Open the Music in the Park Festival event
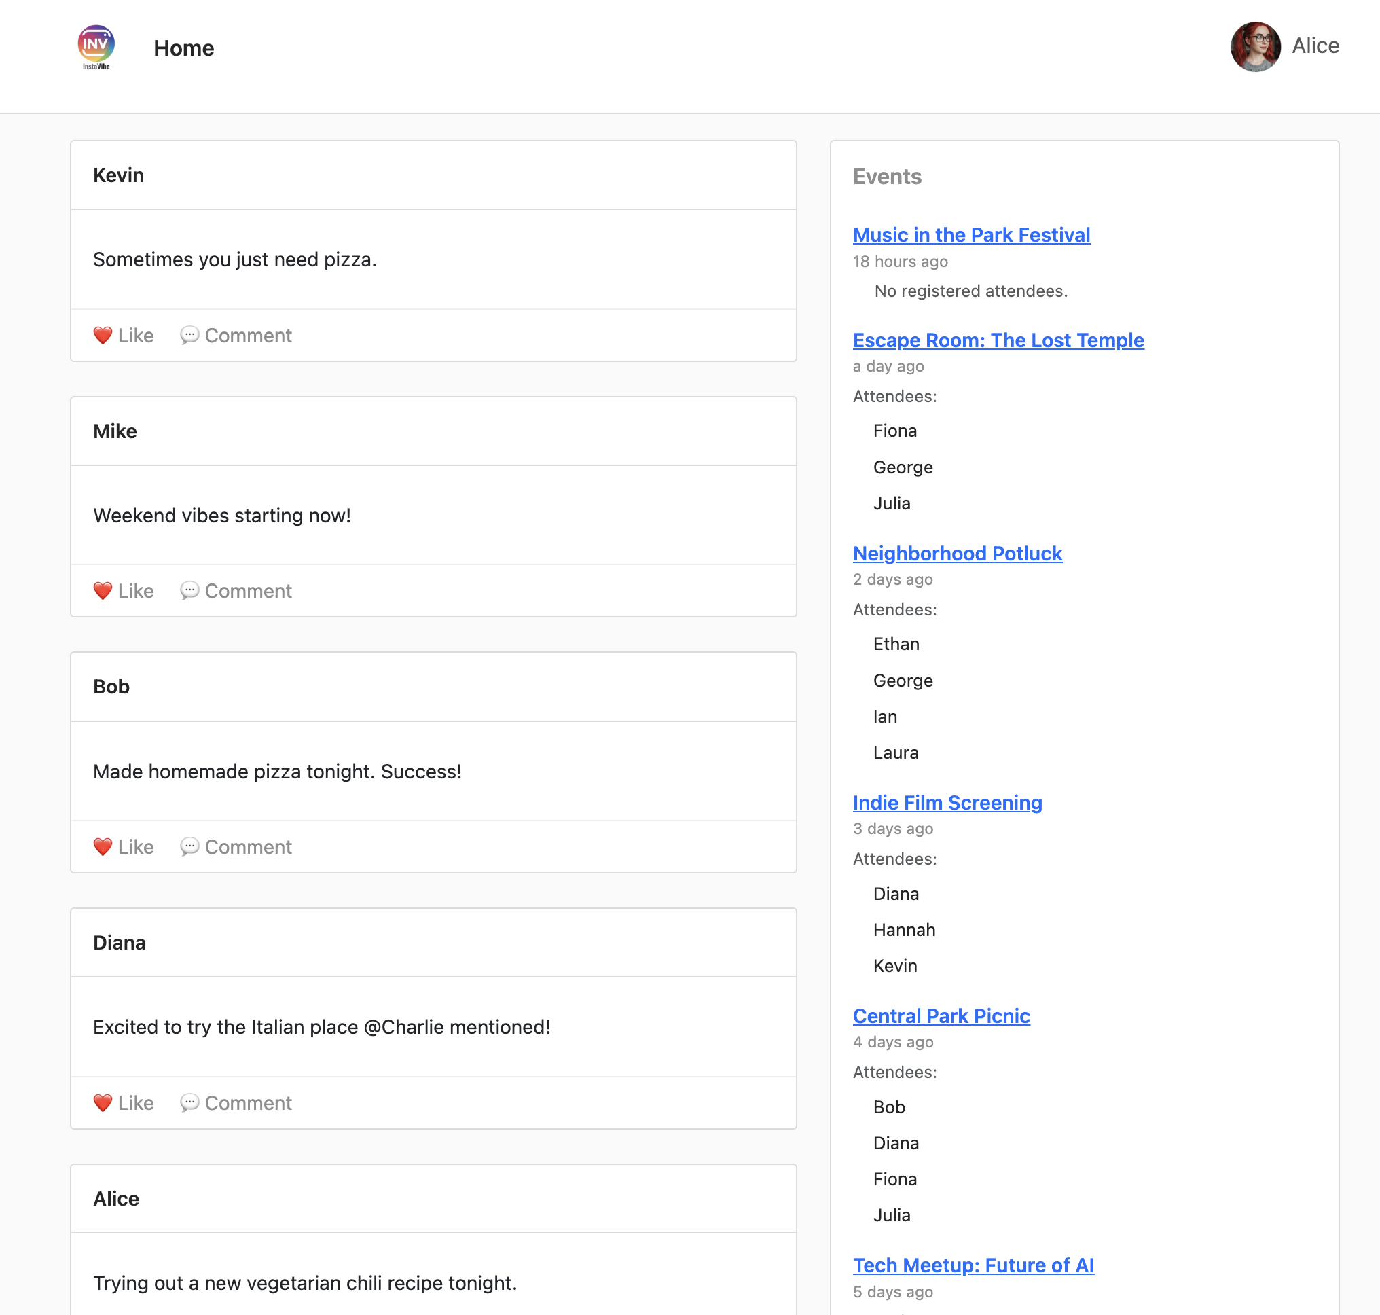Screen dimensions: 1380x1315 coord(971,235)
